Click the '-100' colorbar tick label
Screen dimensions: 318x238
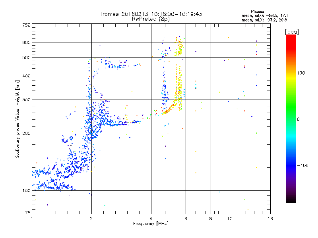tap(303, 165)
